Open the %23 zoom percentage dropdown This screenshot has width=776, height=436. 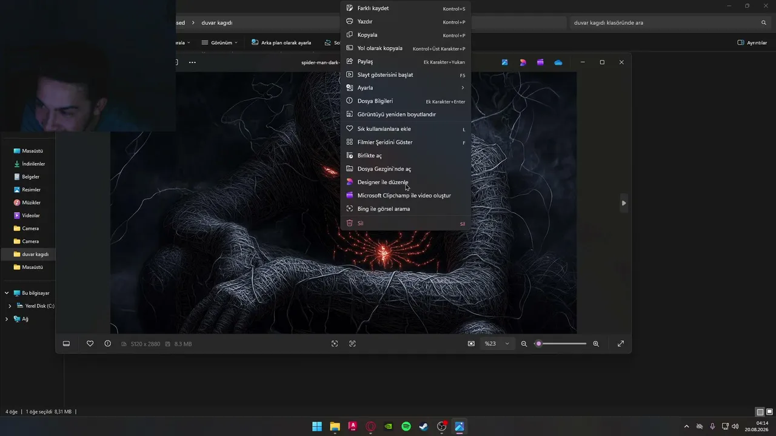497,344
